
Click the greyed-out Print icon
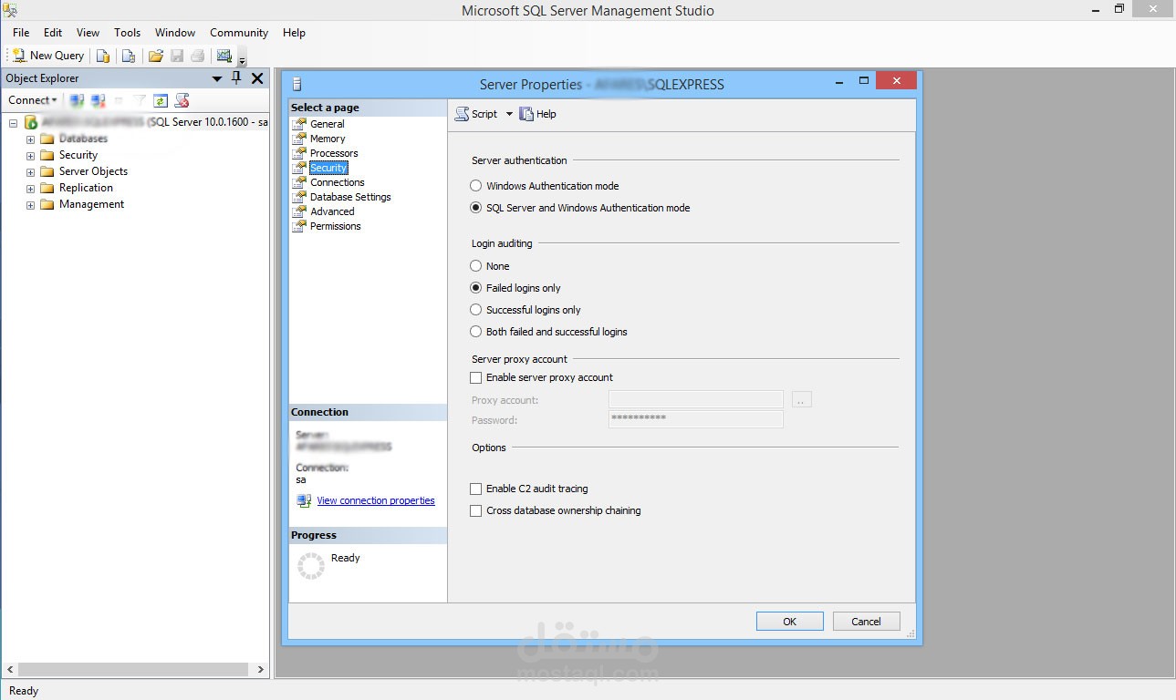point(197,56)
